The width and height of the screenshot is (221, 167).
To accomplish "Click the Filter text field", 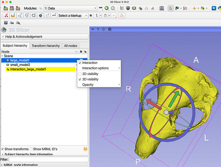I will pyautogui.click(x=48, y=160).
